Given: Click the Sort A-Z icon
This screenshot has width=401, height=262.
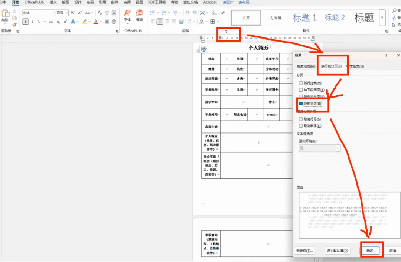Looking at the screenshot, I should (x=215, y=13).
